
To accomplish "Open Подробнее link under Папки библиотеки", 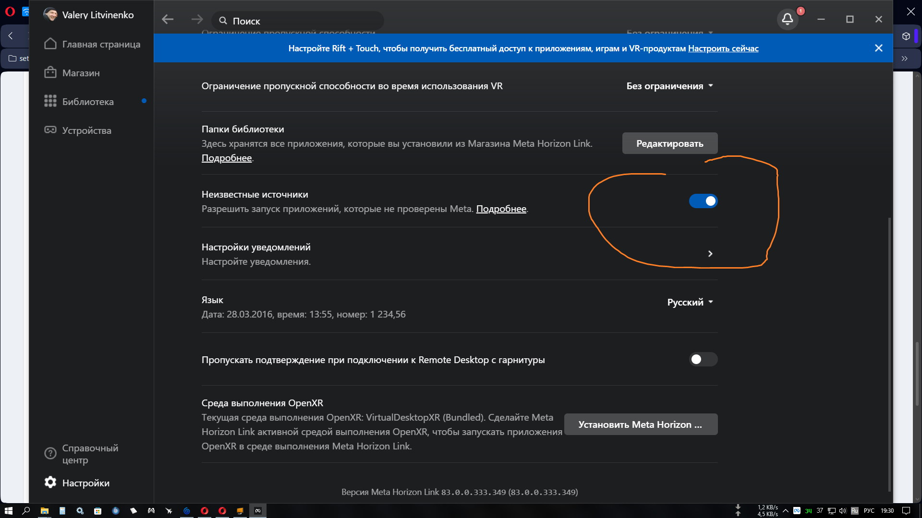I will pos(227,158).
